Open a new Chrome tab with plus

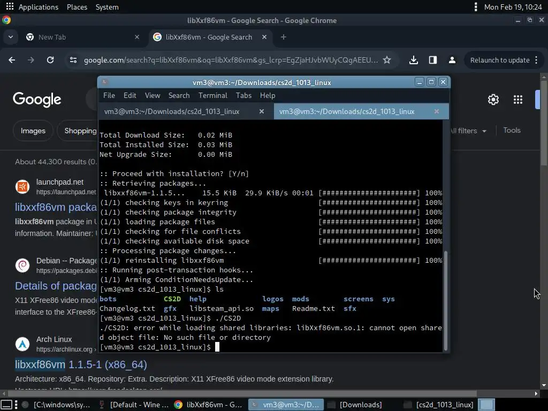click(x=284, y=37)
